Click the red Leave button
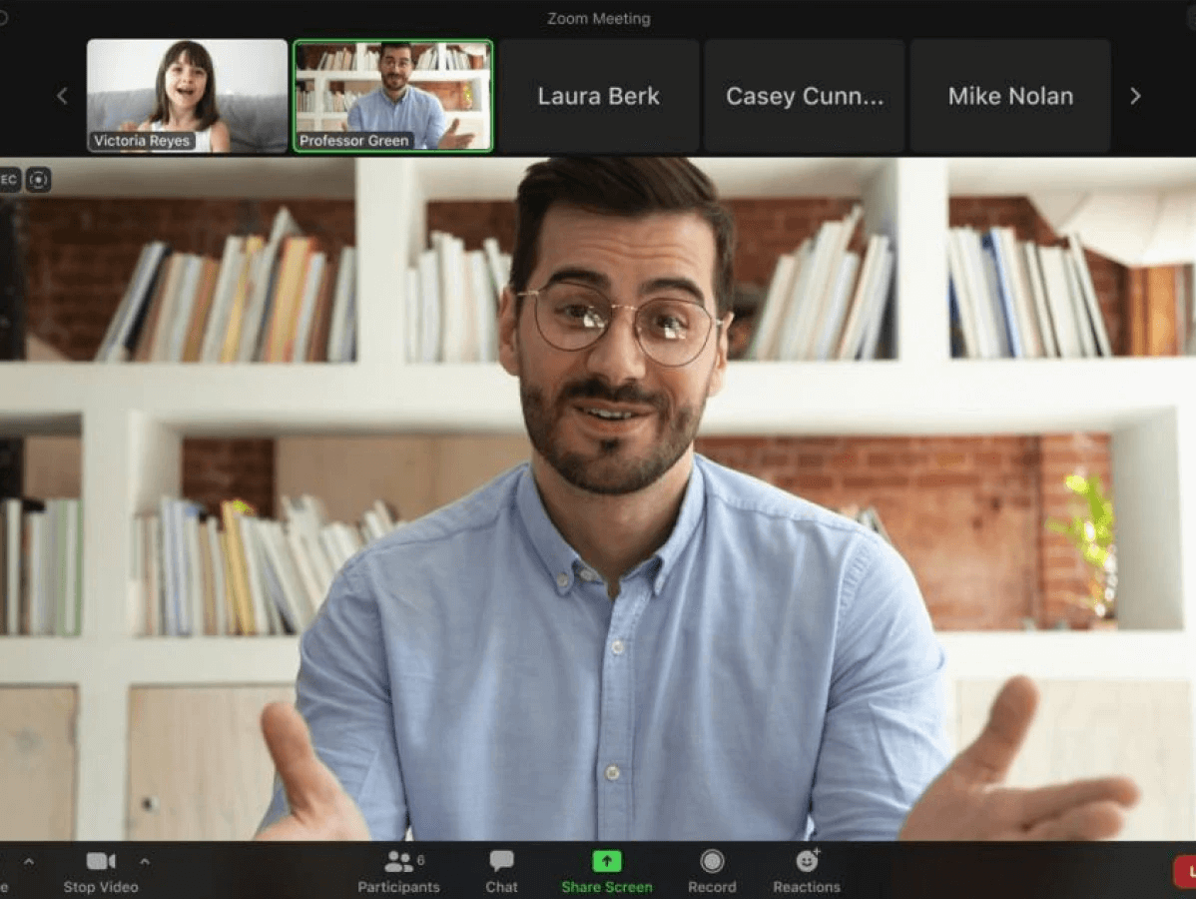The height and width of the screenshot is (899, 1196). pos(1185,871)
